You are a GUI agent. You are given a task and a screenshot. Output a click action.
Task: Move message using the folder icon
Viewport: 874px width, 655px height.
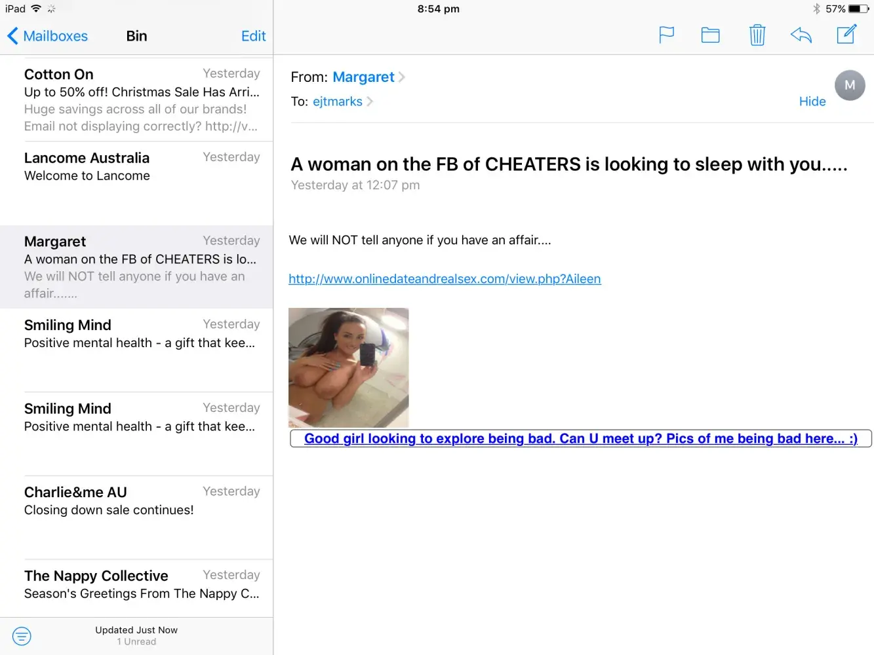tap(710, 35)
